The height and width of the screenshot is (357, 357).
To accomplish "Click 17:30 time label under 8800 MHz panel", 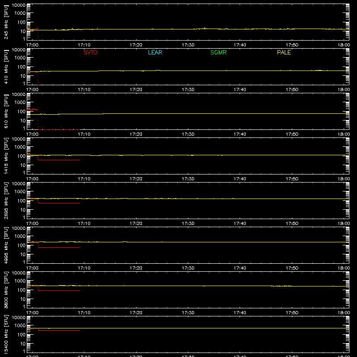I will pyautogui.click(x=188, y=313).
